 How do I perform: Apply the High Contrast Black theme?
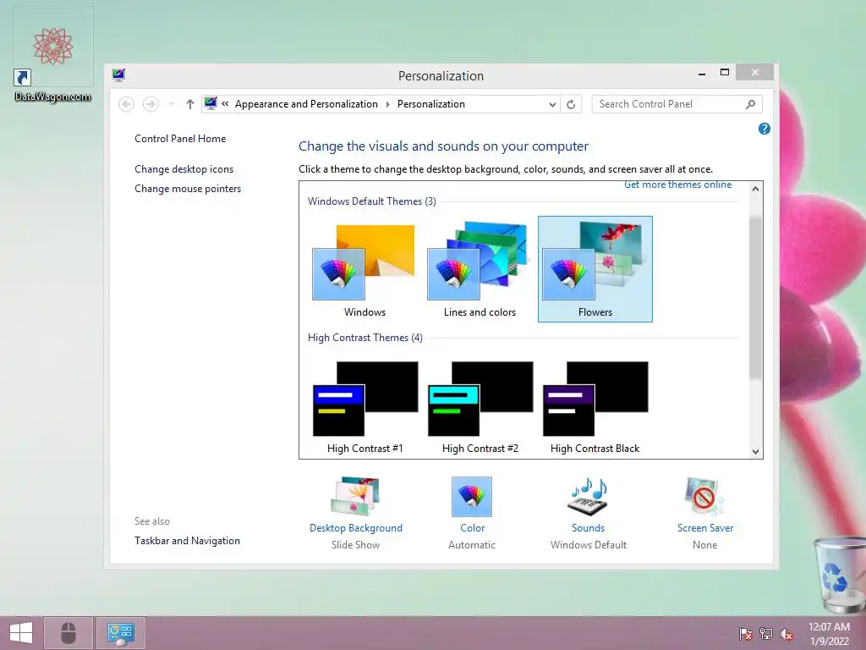595,407
